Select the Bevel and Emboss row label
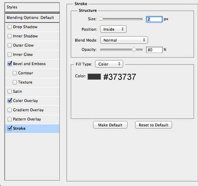Image resolution: width=198 pixels, height=186 pixels. [x=29, y=64]
